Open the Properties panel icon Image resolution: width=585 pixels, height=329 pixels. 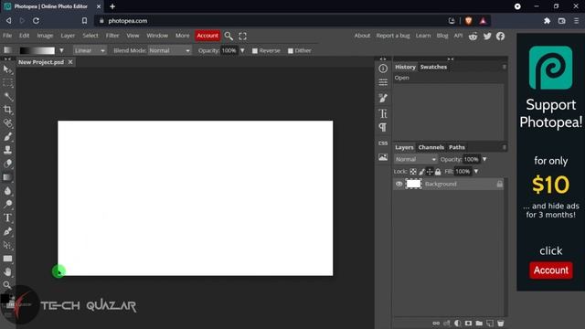tap(383, 82)
